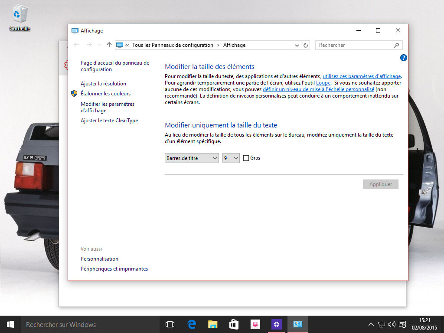Screen dimensions: 444x333
Task: Open Microsoft Edge from the taskbar
Action: tap(192, 324)
